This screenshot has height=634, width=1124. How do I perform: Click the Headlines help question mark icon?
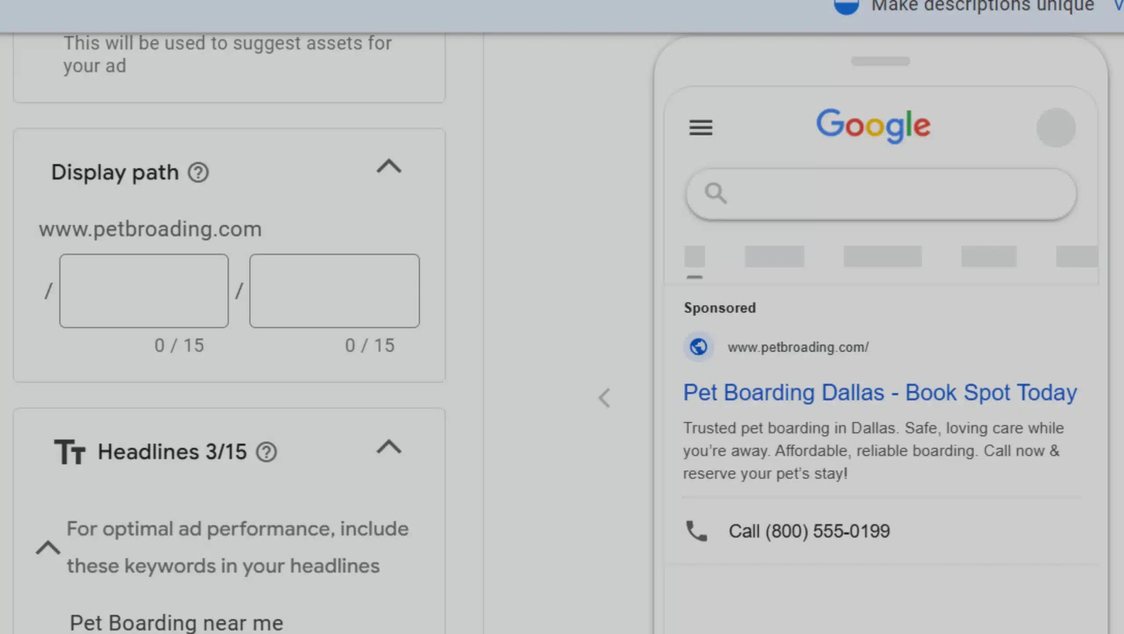click(x=266, y=452)
